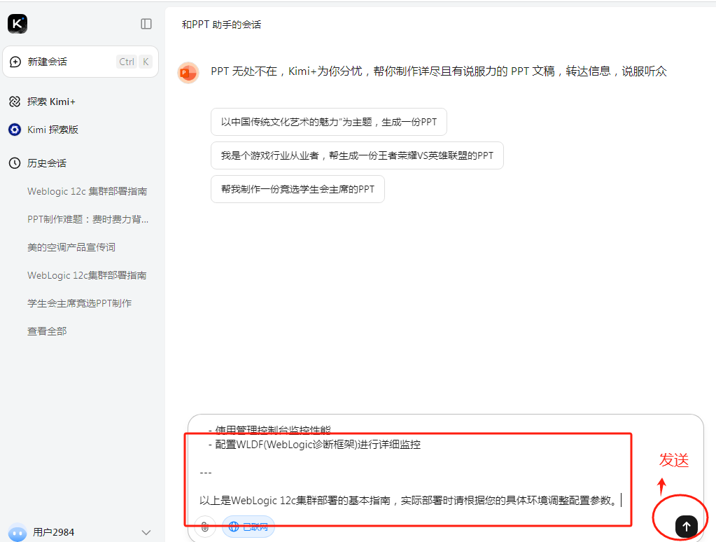The height and width of the screenshot is (542, 716).
Task: Open 探索 Kimi+ page
Action: click(x=51, y=102)
